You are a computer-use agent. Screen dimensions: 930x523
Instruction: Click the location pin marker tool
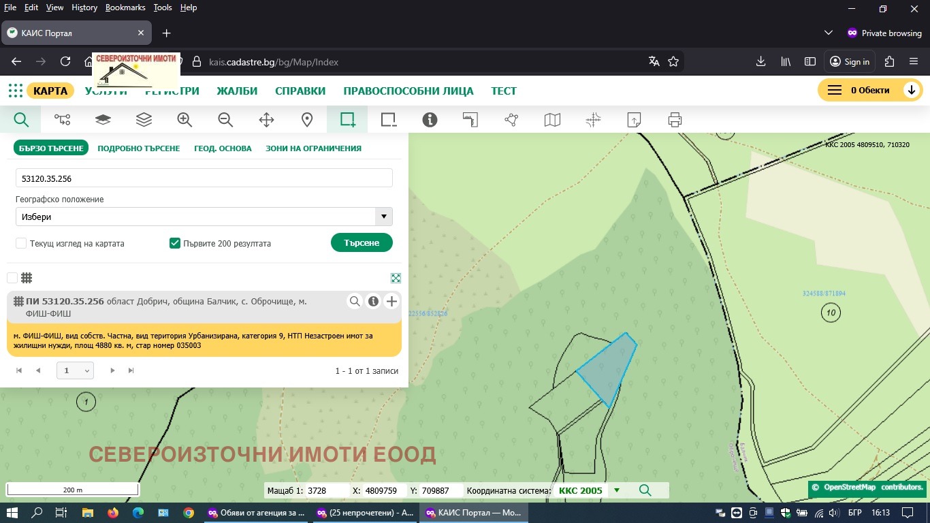point(307,120)
